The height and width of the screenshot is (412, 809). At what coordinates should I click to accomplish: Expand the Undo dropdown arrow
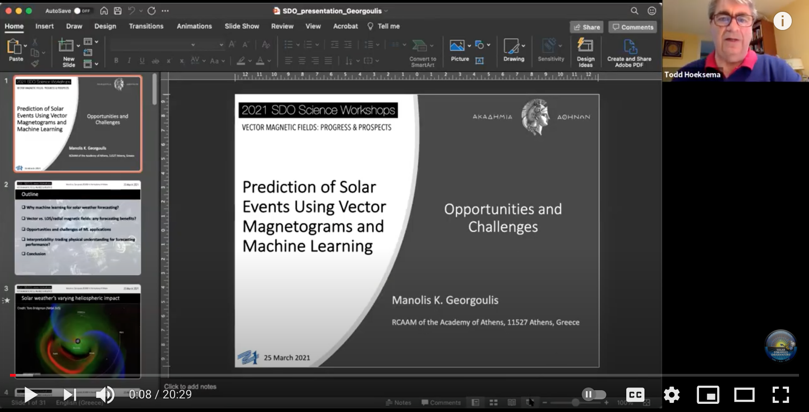click(x=140, y=11)
